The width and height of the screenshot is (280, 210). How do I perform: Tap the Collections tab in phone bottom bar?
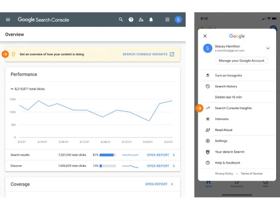coord(237,184)
